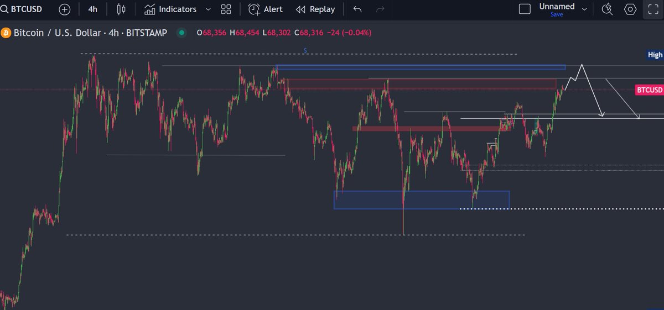Open the Indicators dialog

(170, 9)
